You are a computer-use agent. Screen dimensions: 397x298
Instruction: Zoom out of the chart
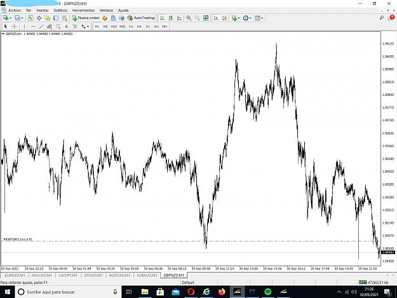point(197,18)
